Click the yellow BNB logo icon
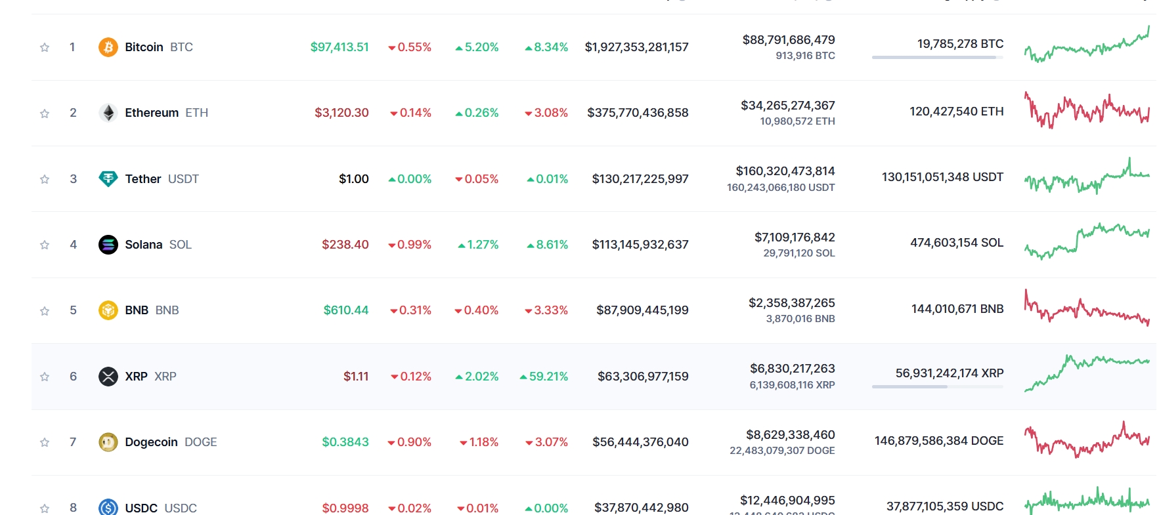This screenshot has width=1159, height=515. coord(108,310)
